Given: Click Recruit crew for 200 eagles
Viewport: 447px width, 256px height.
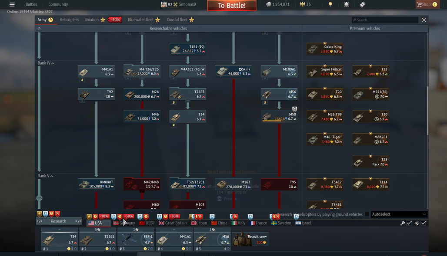Looking at the screenshot, I should (x=250, y=239).
